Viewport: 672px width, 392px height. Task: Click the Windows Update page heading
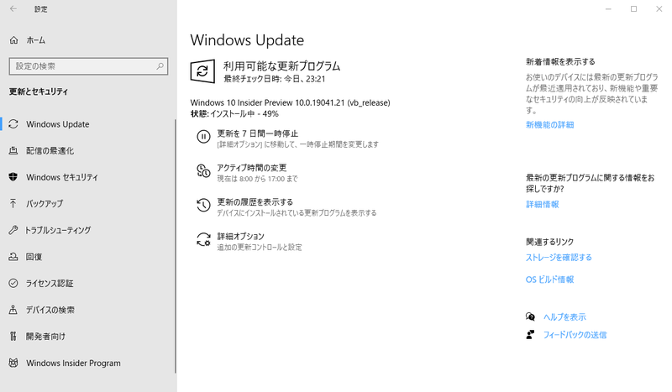click(x=247, y=39)
